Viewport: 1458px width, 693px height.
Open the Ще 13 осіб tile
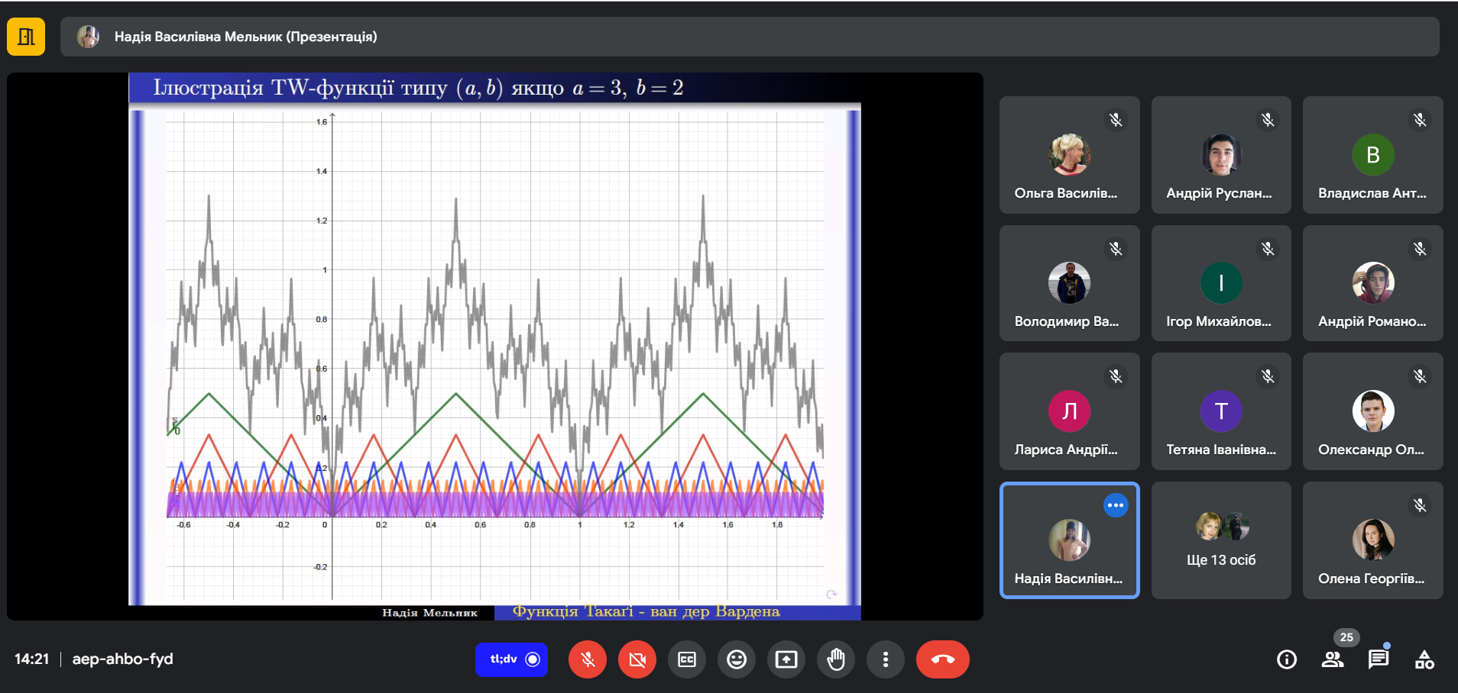1221,540
